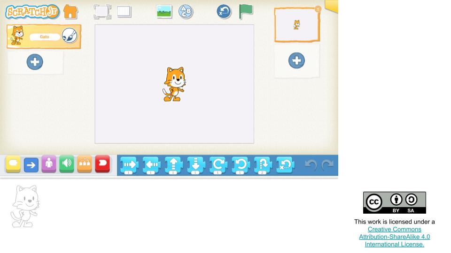Open the red end blocks category
The width and height of the screenshot is (451, 253).
tap(102, 164)
